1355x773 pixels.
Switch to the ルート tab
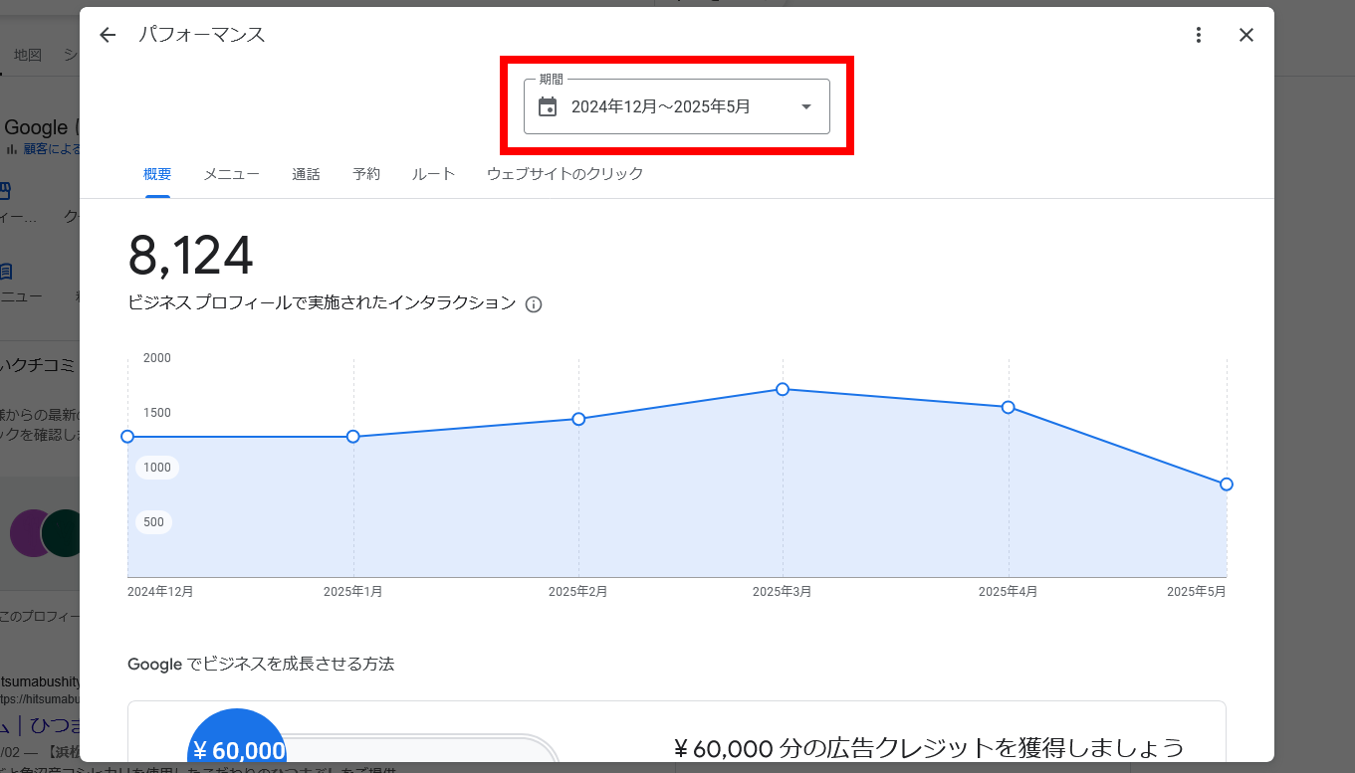click(433, 174)
